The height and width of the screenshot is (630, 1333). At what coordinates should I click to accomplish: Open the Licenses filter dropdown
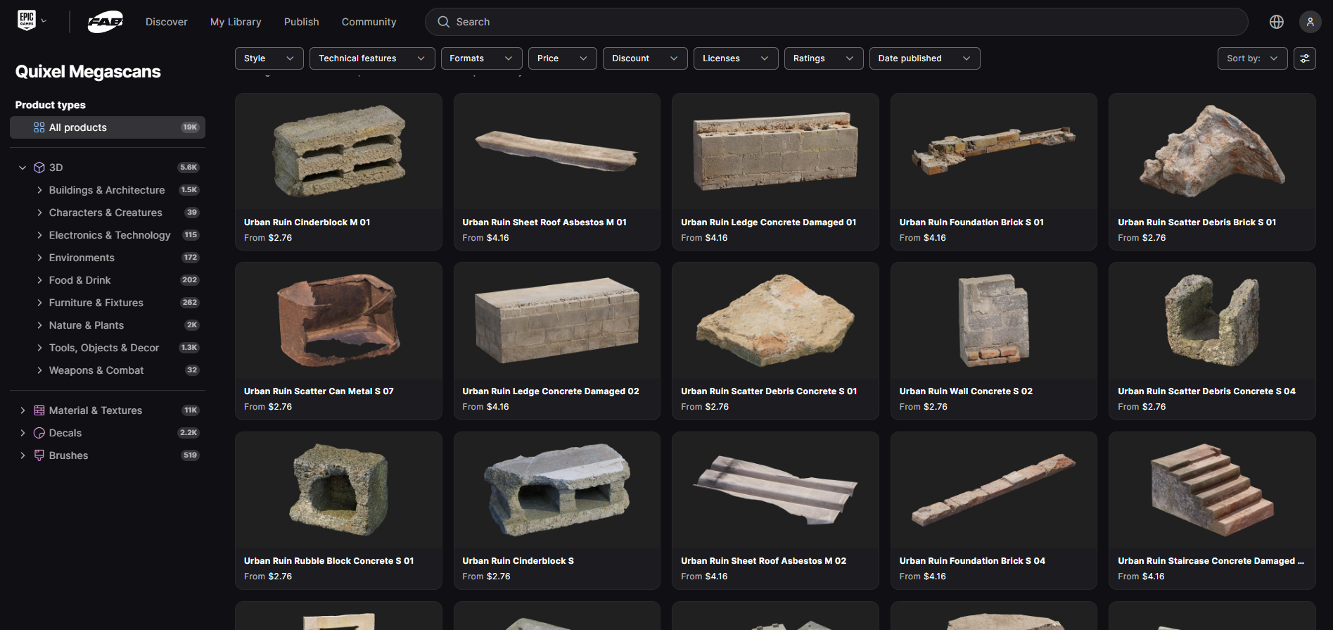736,58
